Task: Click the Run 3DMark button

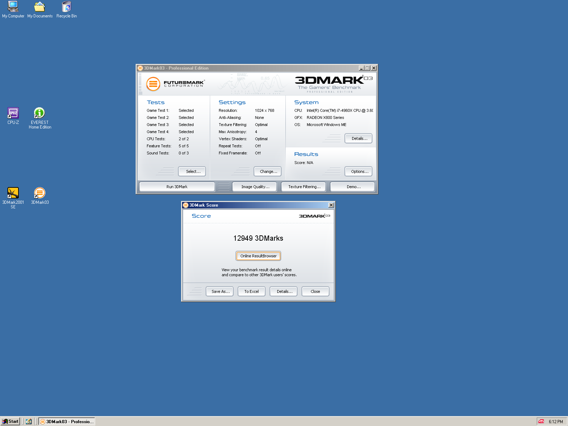Action: click(177, 187)
